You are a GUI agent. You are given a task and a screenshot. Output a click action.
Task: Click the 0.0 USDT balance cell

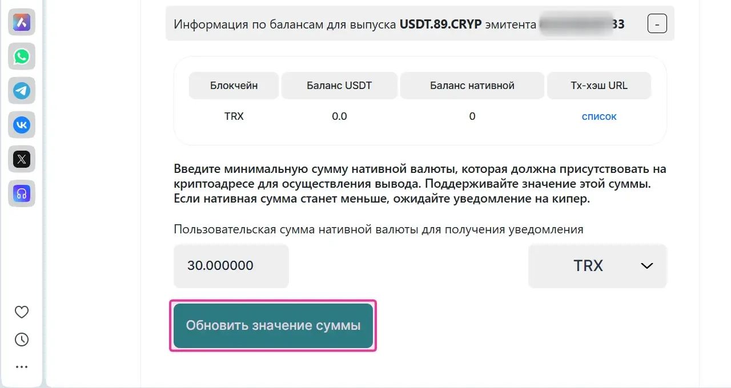click(339, 116)
